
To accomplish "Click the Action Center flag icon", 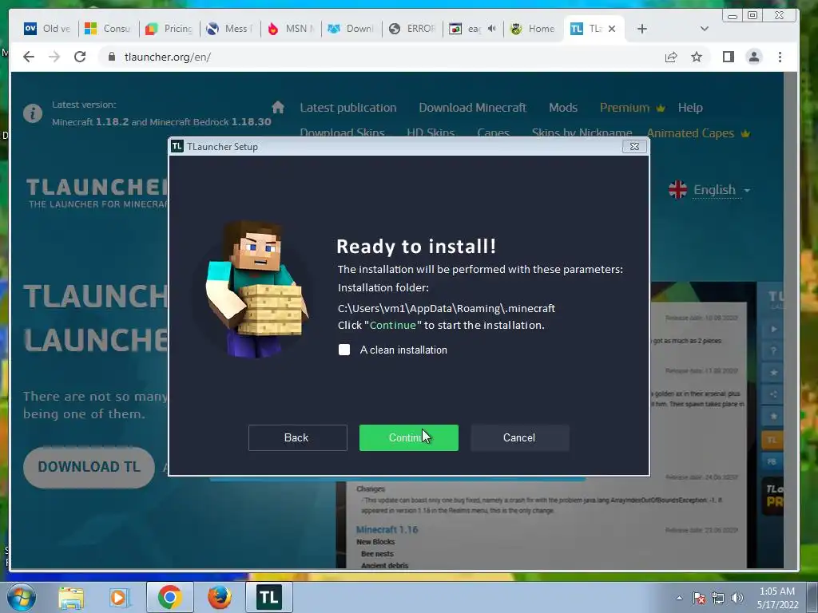I will pyautogui.click(x=699, y=598).
